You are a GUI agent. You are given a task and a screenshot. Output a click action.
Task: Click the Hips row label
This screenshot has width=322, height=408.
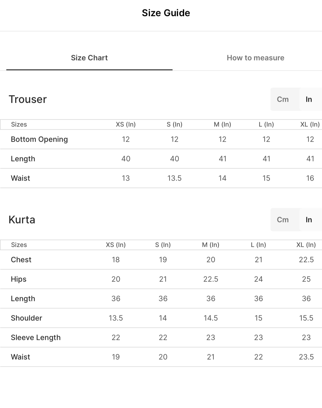(x=19, y=279)
